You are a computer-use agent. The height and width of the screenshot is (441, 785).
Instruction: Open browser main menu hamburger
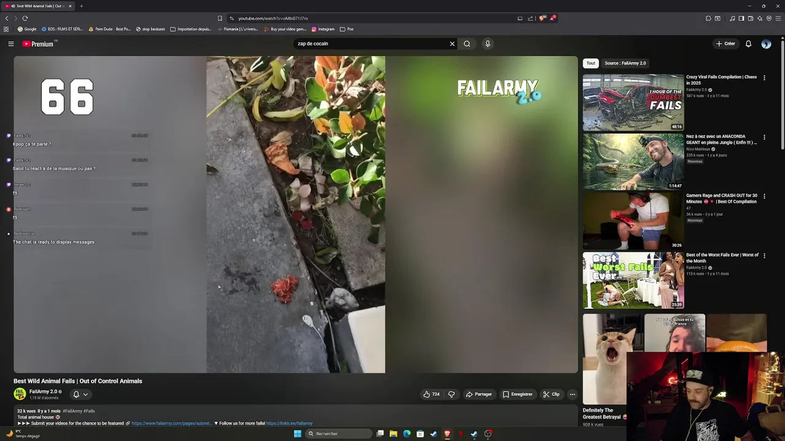point(778,18)
